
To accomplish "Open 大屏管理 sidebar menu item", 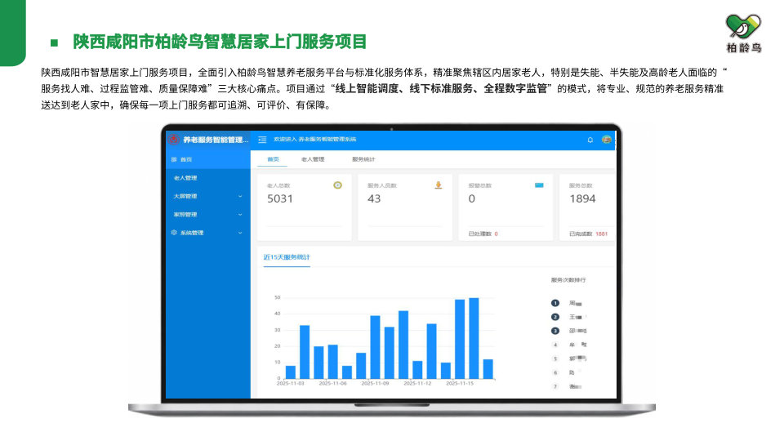I will (x=208, y=197).
